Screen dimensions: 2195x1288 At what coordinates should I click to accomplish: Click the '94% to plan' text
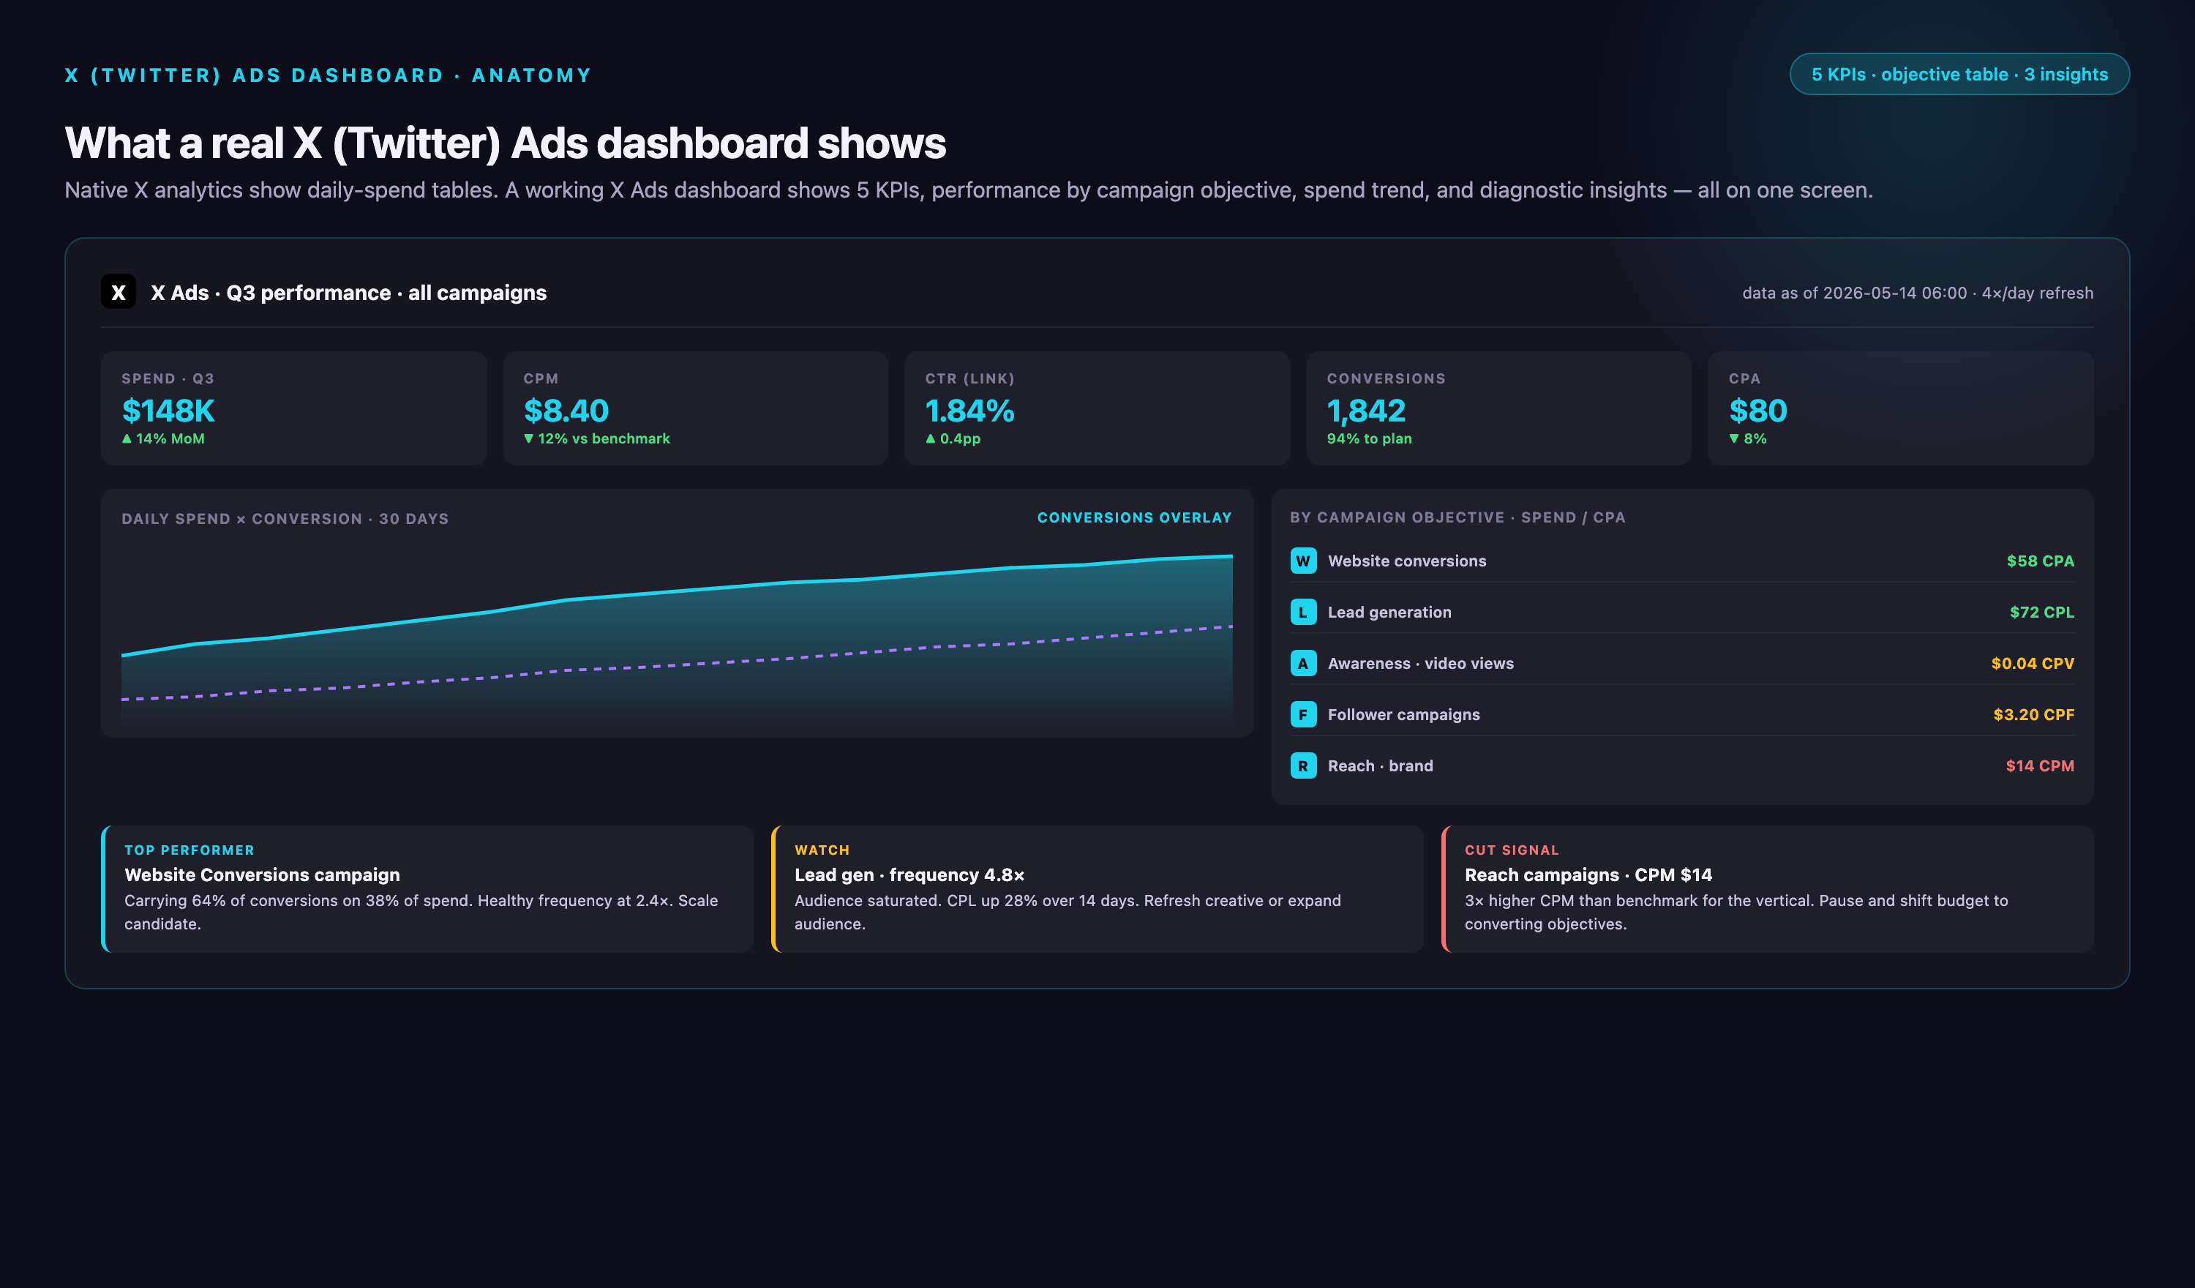pos(1369,438)
